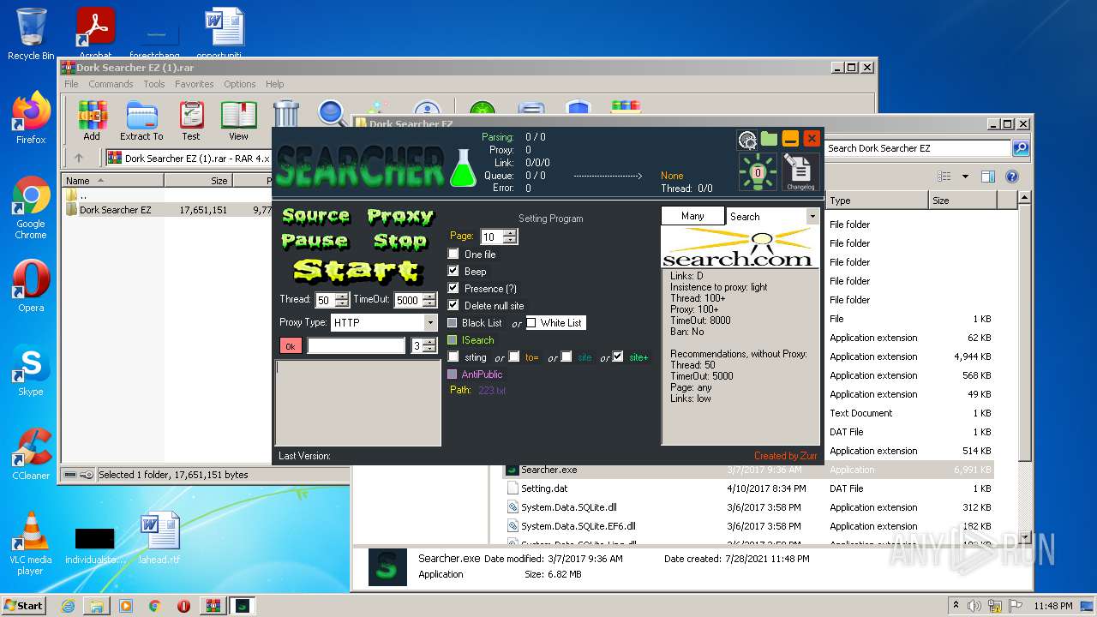The width and height of the screenshot is (1097, 617).
Task: Open WinRAR Options menu
Action: (240, 84)
